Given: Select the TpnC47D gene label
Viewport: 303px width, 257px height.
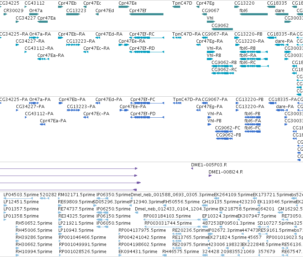Looking at the screenshot, I should coord(182,3).
